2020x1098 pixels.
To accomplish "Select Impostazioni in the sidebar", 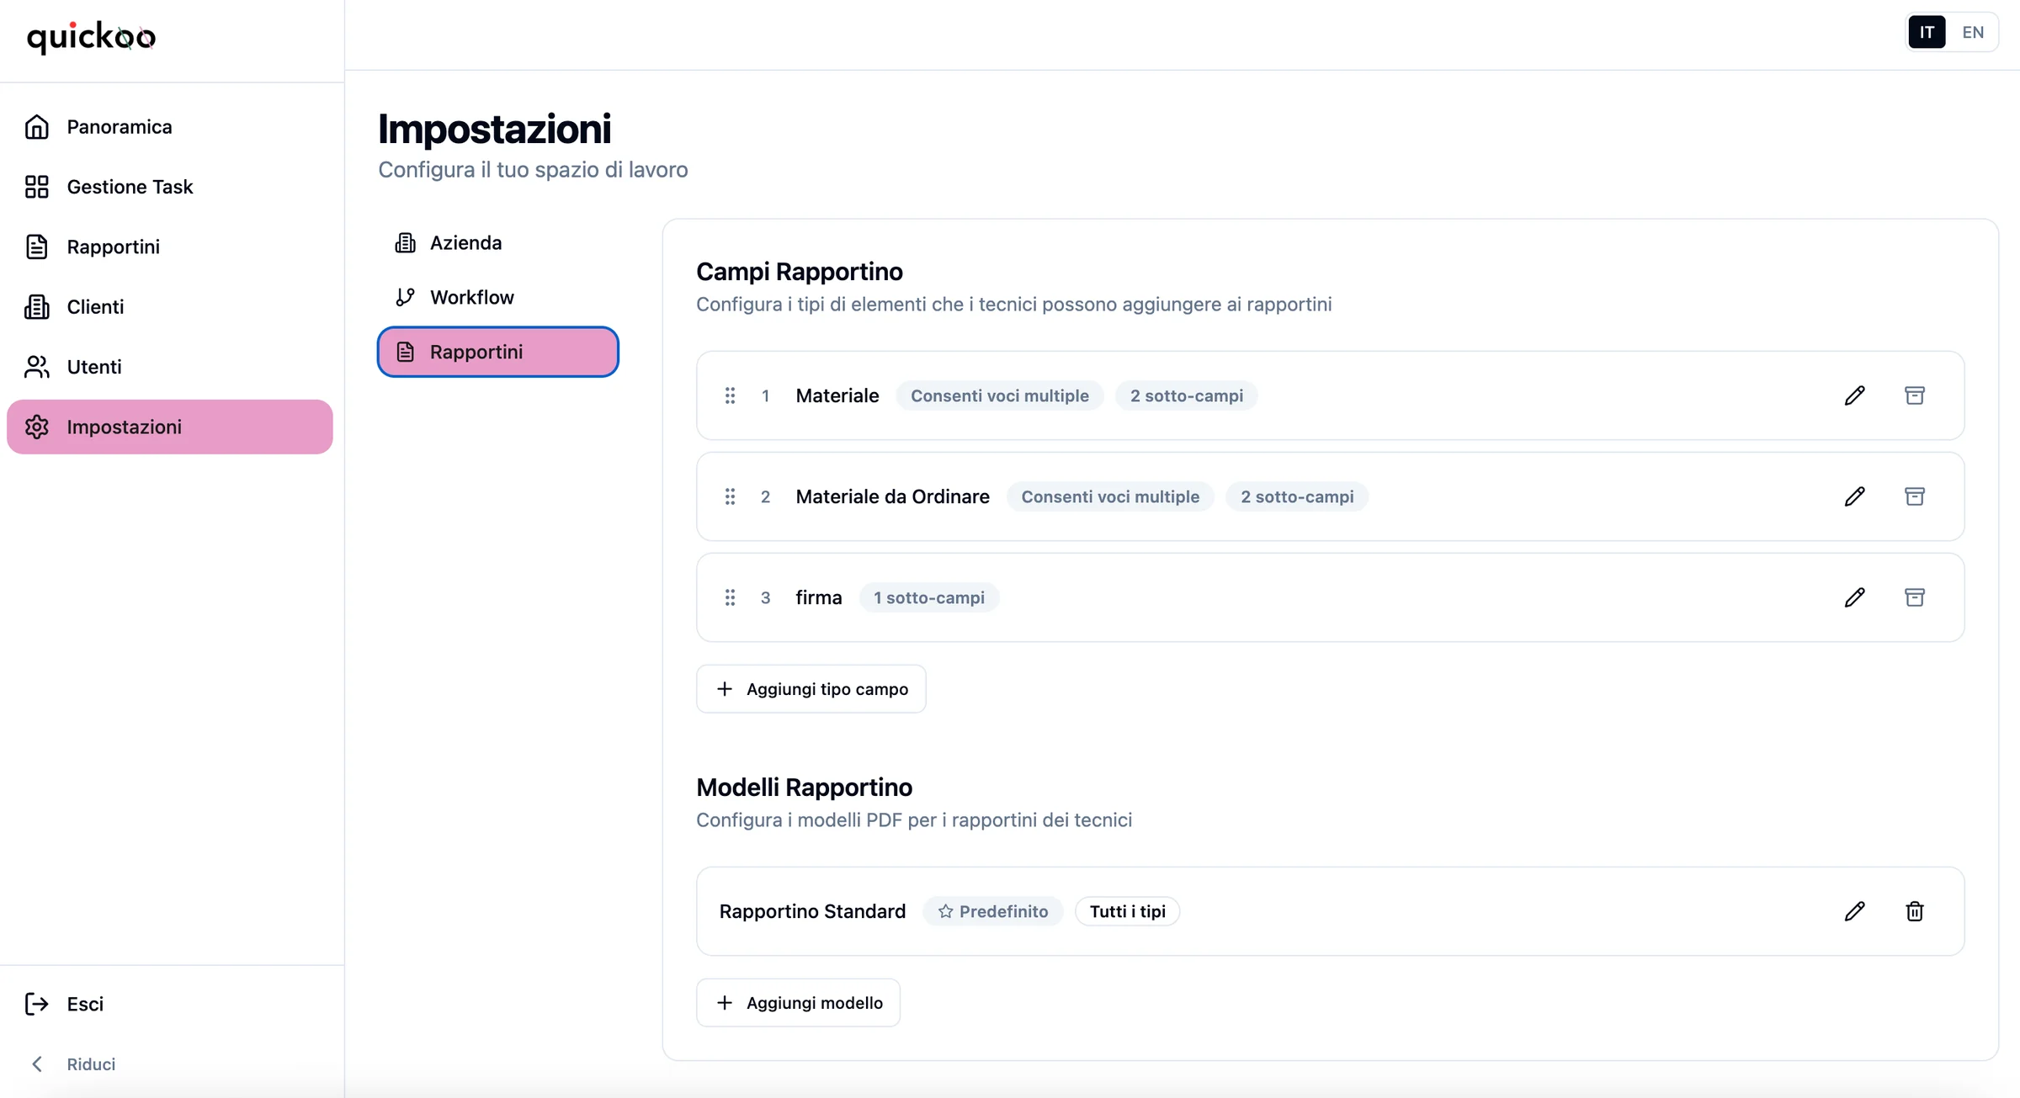I will 170,427.
